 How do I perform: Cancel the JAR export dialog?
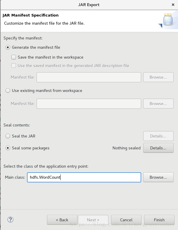[126, 220]
